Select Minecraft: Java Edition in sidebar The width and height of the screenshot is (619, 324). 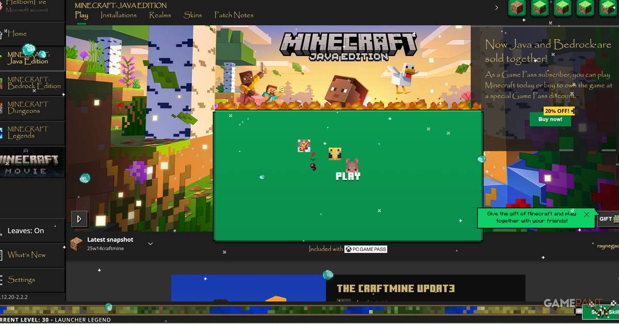coord(28,58)
